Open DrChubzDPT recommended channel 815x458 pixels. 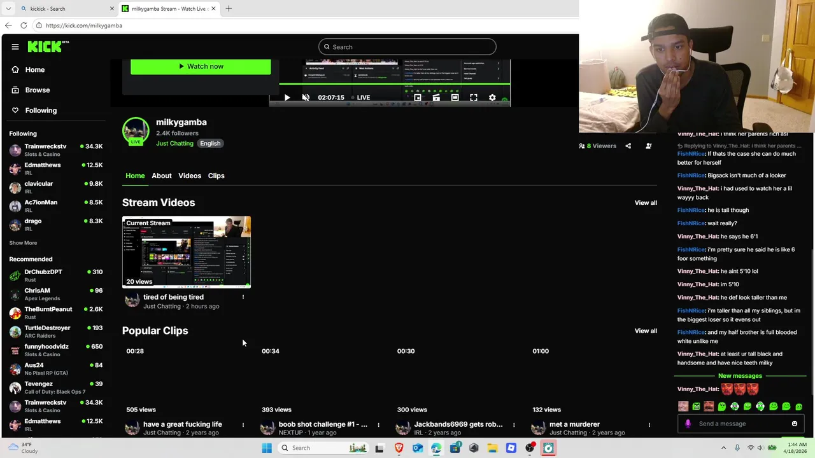pos(56,275)
